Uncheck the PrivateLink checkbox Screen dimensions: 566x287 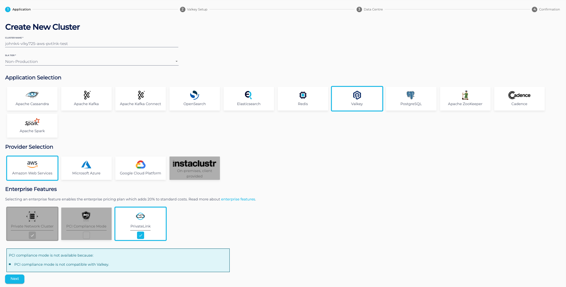click(140, 235)
